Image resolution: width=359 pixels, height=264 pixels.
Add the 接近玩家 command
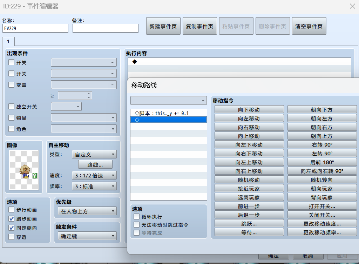[249, 188]
